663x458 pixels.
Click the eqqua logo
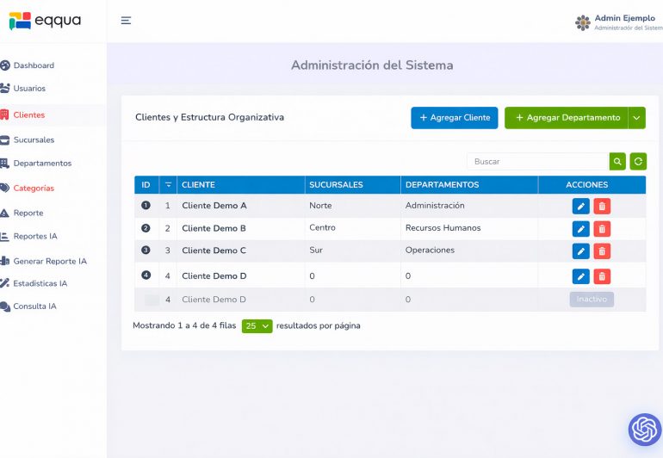(x=45, y=21)
